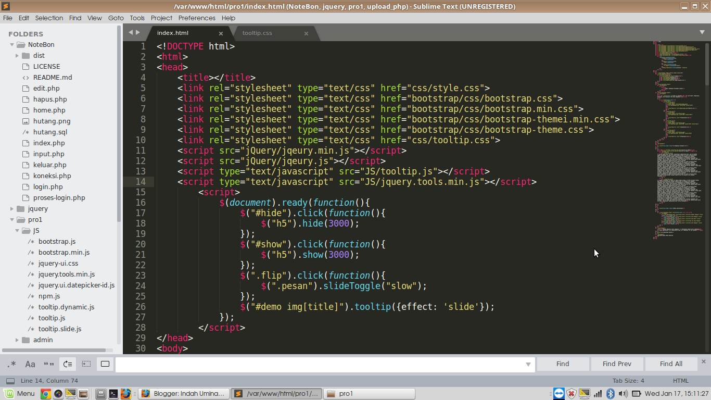711x400 pixels.
Task: Expand the jquery folder
Action: coord(12,209)
